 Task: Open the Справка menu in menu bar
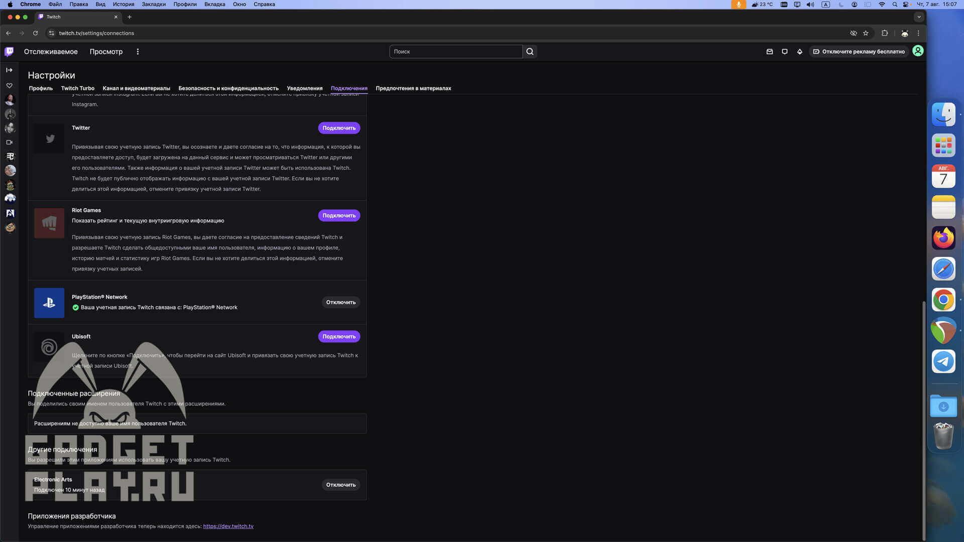coord(264,4)
